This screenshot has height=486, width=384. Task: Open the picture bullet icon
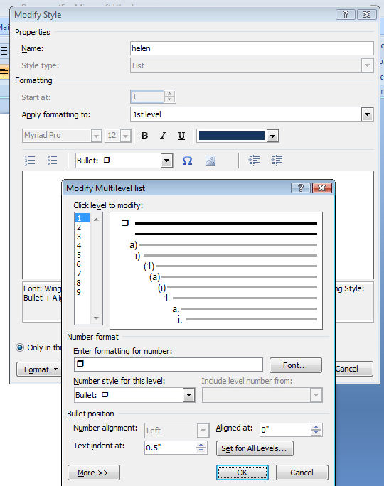tap(210, 161)
